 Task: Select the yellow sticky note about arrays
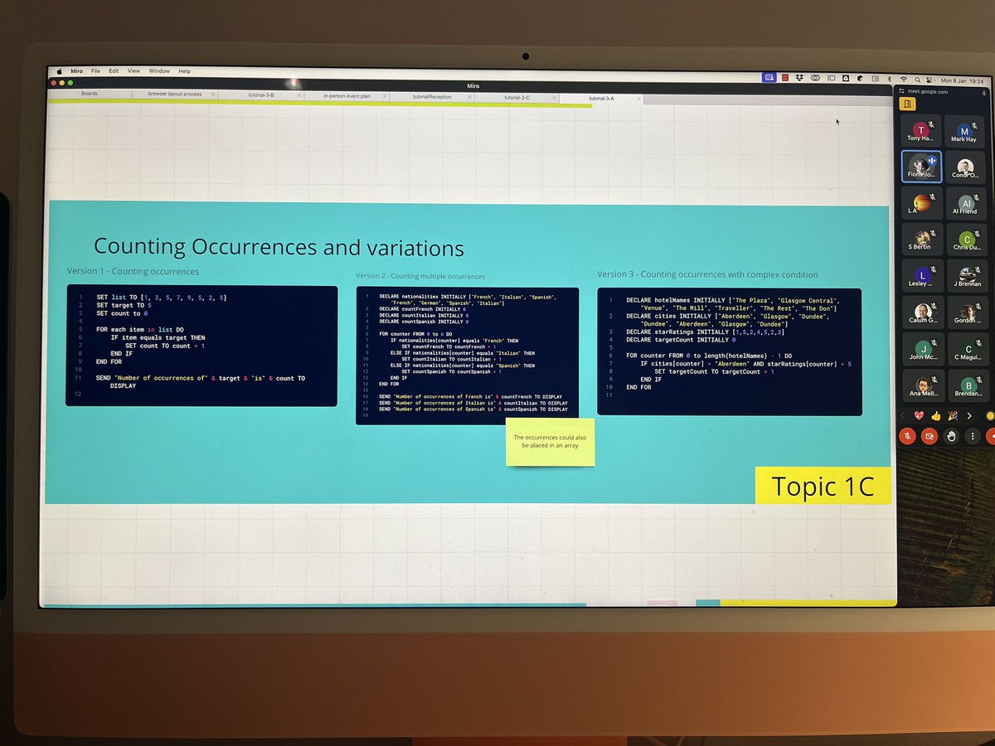(x=551, y=442)
